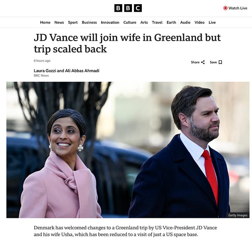Image resolution: width=252 pixels, height=241 pixels.
Task: Navigate to the Culture section
Action: (130, 22)
